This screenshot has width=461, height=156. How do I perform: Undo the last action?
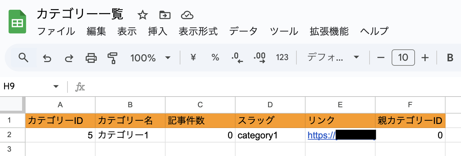(47, 58)
